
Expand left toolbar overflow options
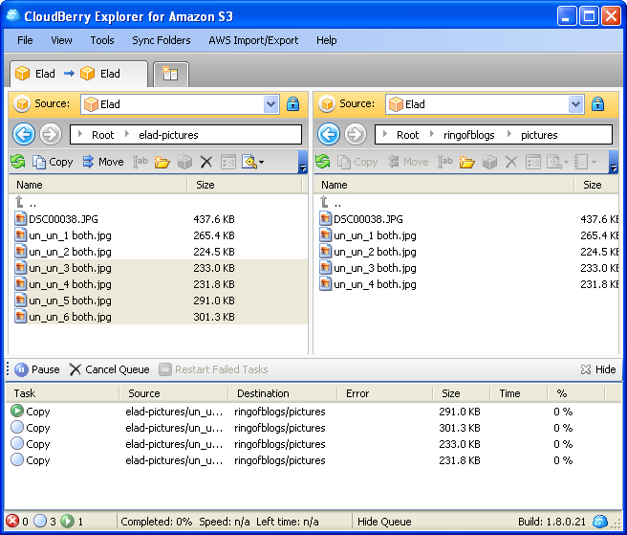[x=303, y=162]
